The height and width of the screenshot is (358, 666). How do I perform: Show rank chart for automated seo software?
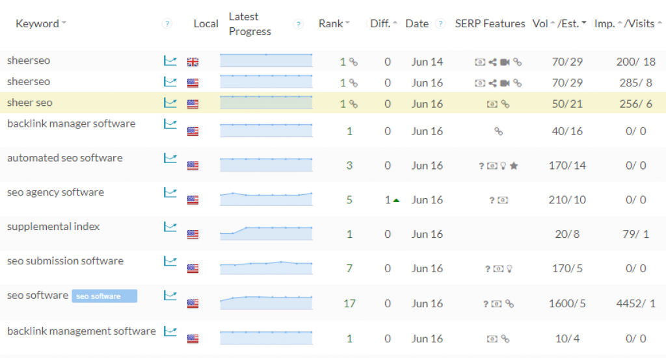pyautogui.click(x=170, y=159)
